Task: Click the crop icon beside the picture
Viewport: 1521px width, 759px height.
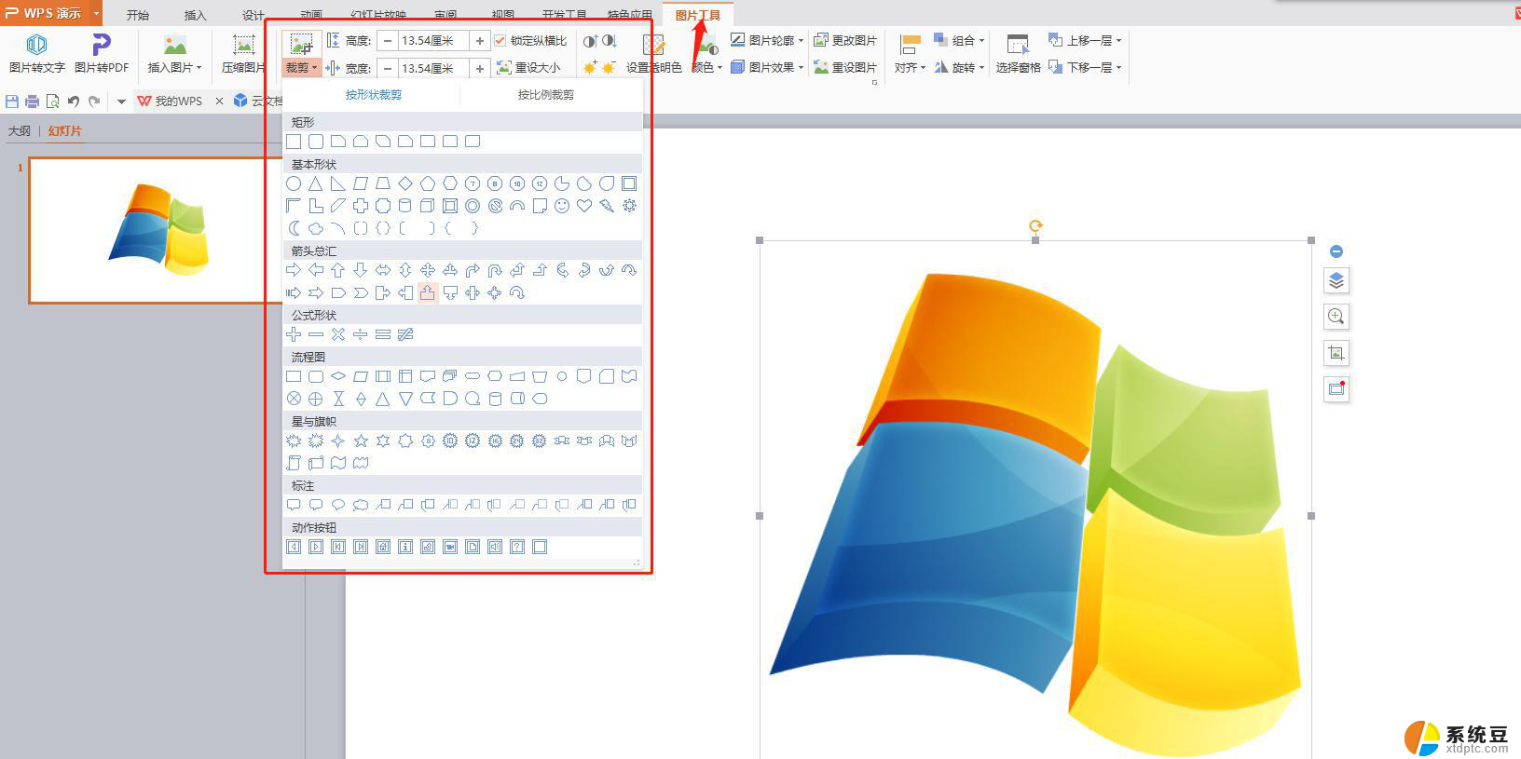Action: tap(1336, 353)
